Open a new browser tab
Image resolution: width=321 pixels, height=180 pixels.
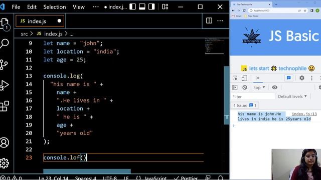coord(276,4)
